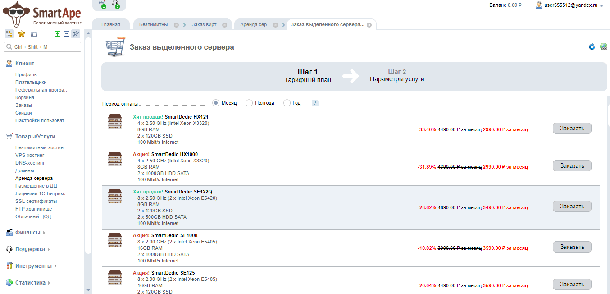Show the favorites star in sidebar toolbar

(21, 34)
